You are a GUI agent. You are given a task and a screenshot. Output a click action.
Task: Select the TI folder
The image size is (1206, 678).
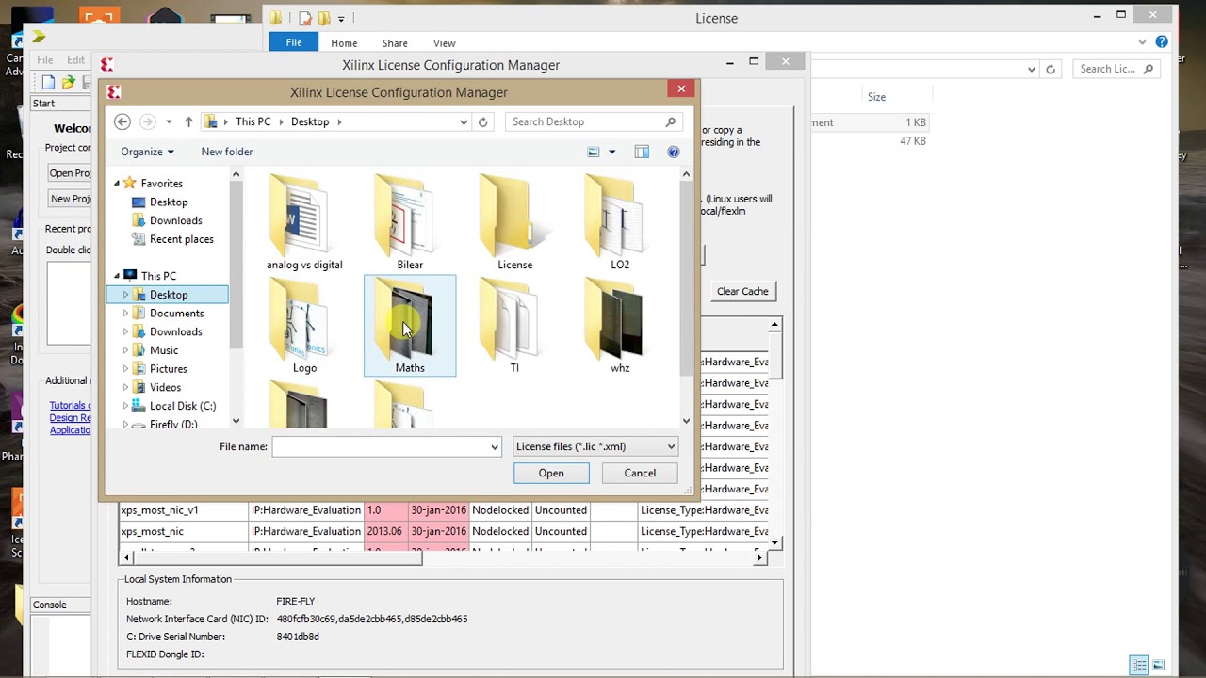point(514,326)
